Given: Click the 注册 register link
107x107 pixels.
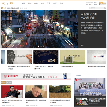Looking at the screenshot, I should pos(87,4).
